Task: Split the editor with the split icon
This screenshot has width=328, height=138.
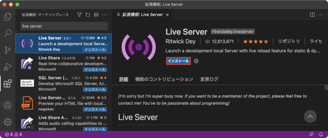Action: tap(312, 15)
